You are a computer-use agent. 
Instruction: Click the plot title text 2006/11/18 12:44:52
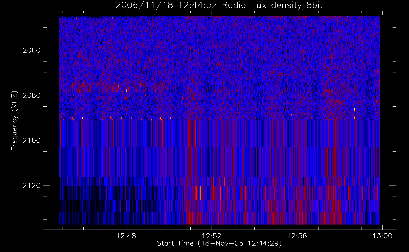pos(167,5)
